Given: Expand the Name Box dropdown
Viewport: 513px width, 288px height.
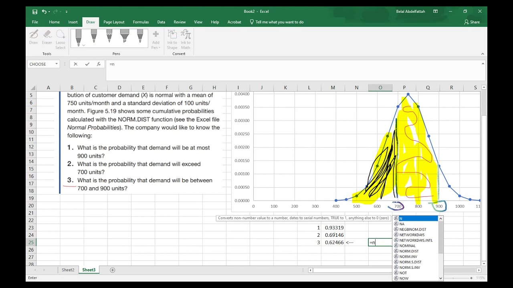Looking at the screenshot, I should [x=57, y=64].
